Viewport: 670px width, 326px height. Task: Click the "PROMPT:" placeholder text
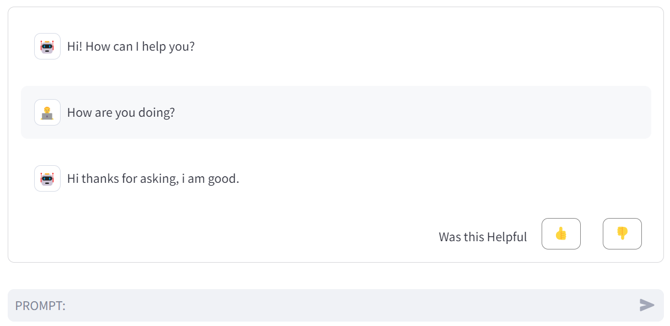pyautogui.click(x=40, y=305)
